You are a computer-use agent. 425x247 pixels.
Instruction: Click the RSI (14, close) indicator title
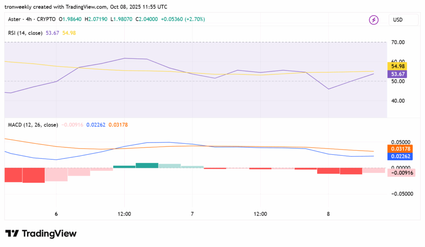pyautogui.click(x=25, y=33)
